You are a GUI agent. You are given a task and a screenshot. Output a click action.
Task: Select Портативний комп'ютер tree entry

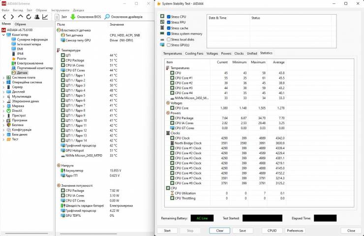coord(32,68)
